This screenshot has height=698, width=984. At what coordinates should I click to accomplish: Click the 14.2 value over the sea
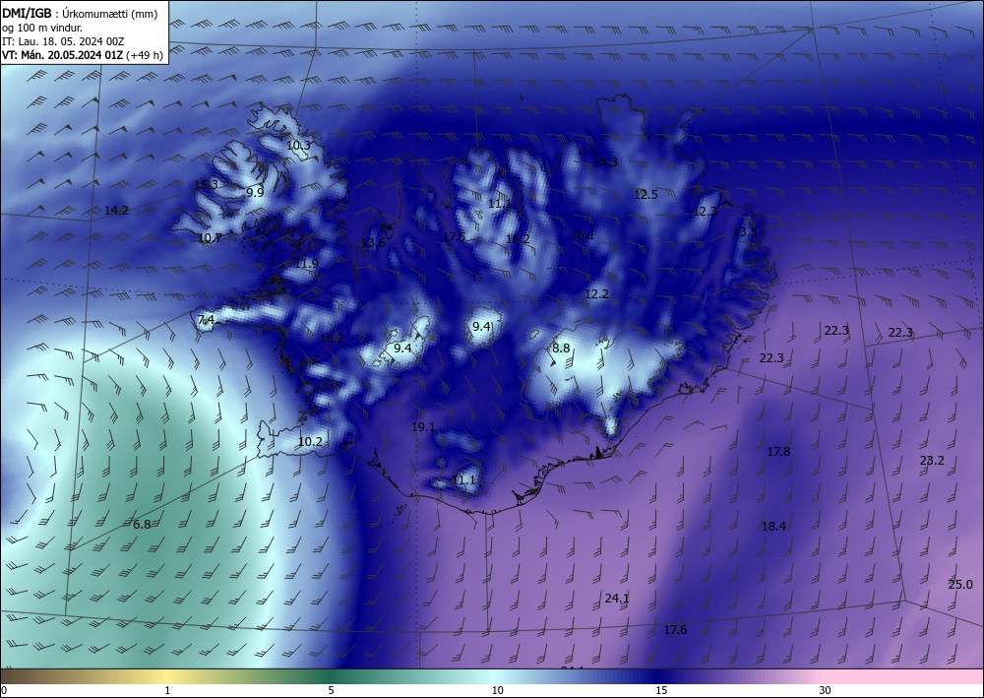[117, 211]
